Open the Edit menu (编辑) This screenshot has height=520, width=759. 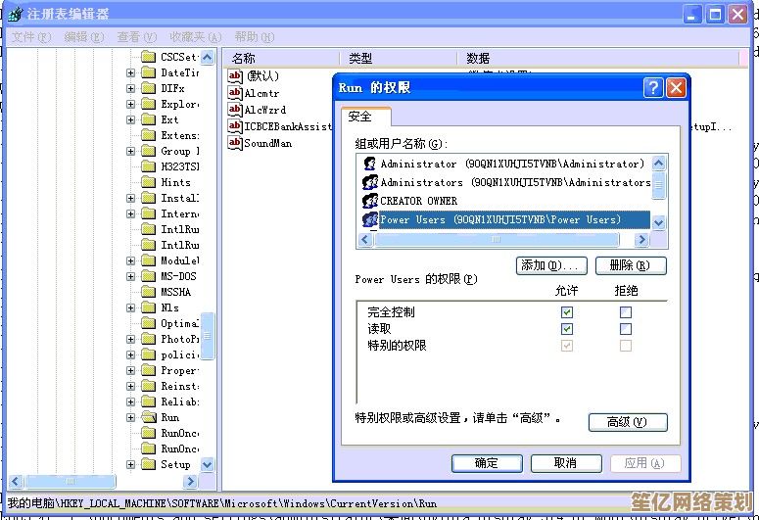84,37
